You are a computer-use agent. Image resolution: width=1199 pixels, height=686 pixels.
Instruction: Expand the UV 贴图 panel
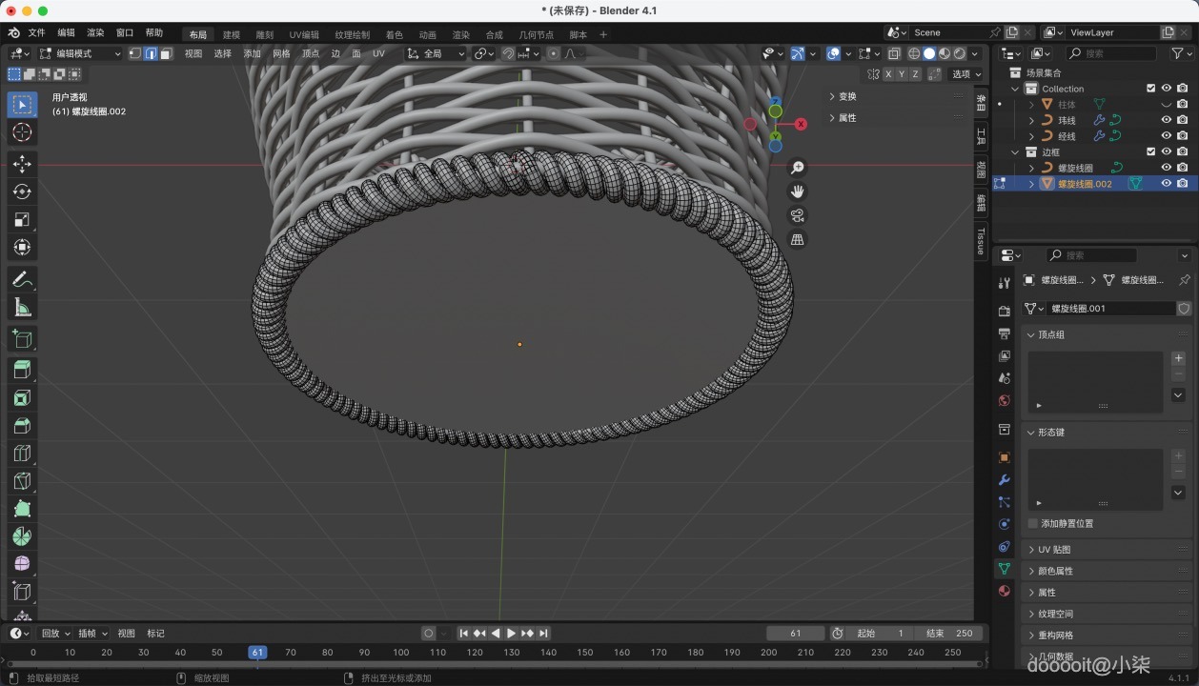pyautogui.click(x=1054, y=550)
